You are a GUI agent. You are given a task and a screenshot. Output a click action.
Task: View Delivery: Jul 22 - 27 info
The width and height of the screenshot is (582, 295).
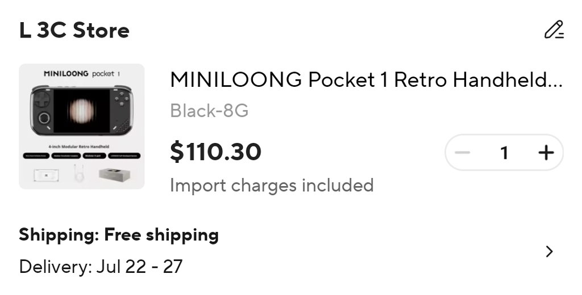coord(101,267)
